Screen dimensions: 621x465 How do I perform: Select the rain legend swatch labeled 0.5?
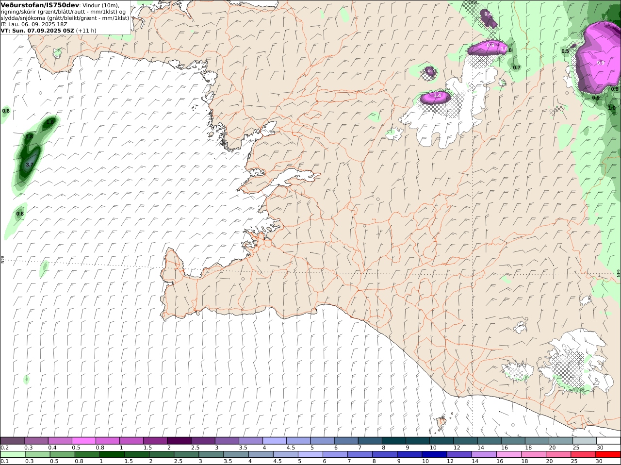(62, 454)
